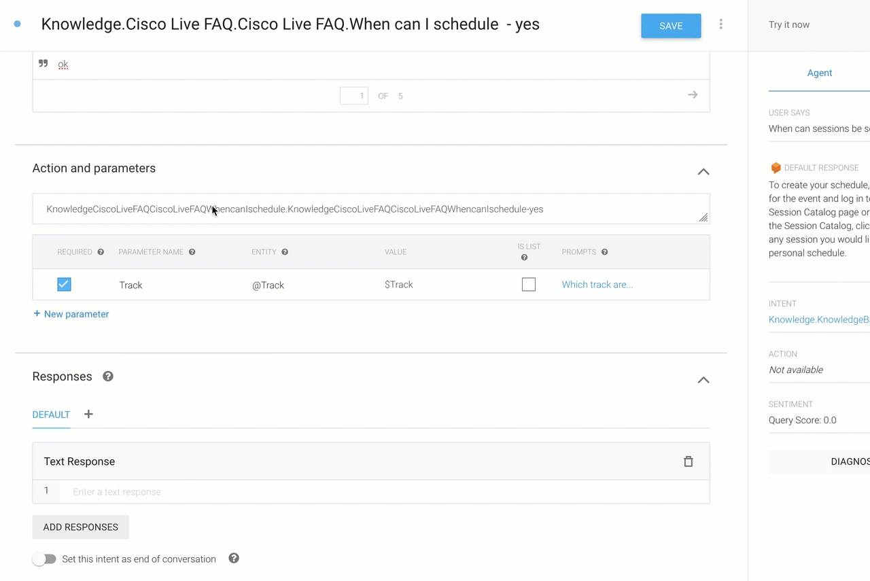This screenshot has width=870, height=581.
Task: Switch to the Agent tab
Action: [x=820, y=73]
